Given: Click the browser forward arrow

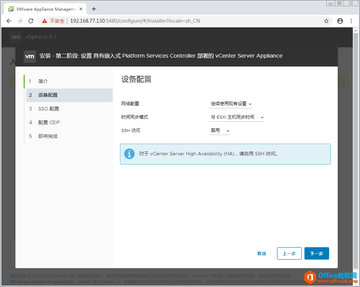Looking at the screenshot, I should pos(20,21).
